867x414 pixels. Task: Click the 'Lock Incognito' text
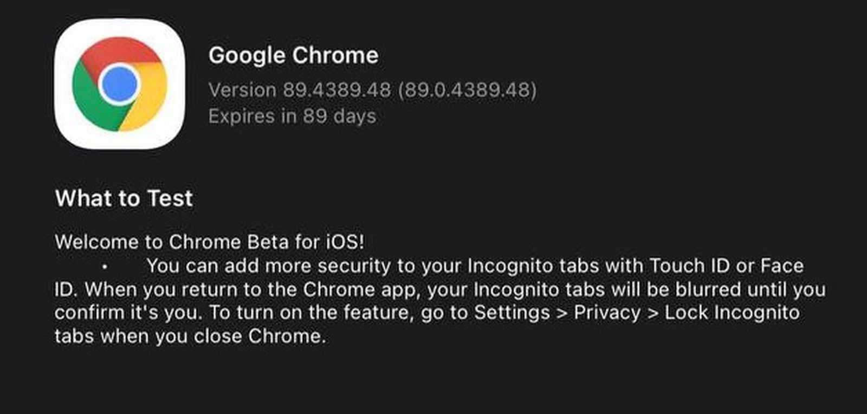coord(732,313)
